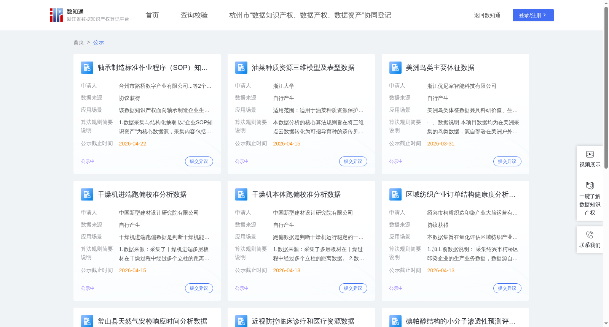609x327 pixels.
Task: Open the document icon for 美洲鸟类主要体征数据 card
Action: pyautogui.click(x=395, y=68)
